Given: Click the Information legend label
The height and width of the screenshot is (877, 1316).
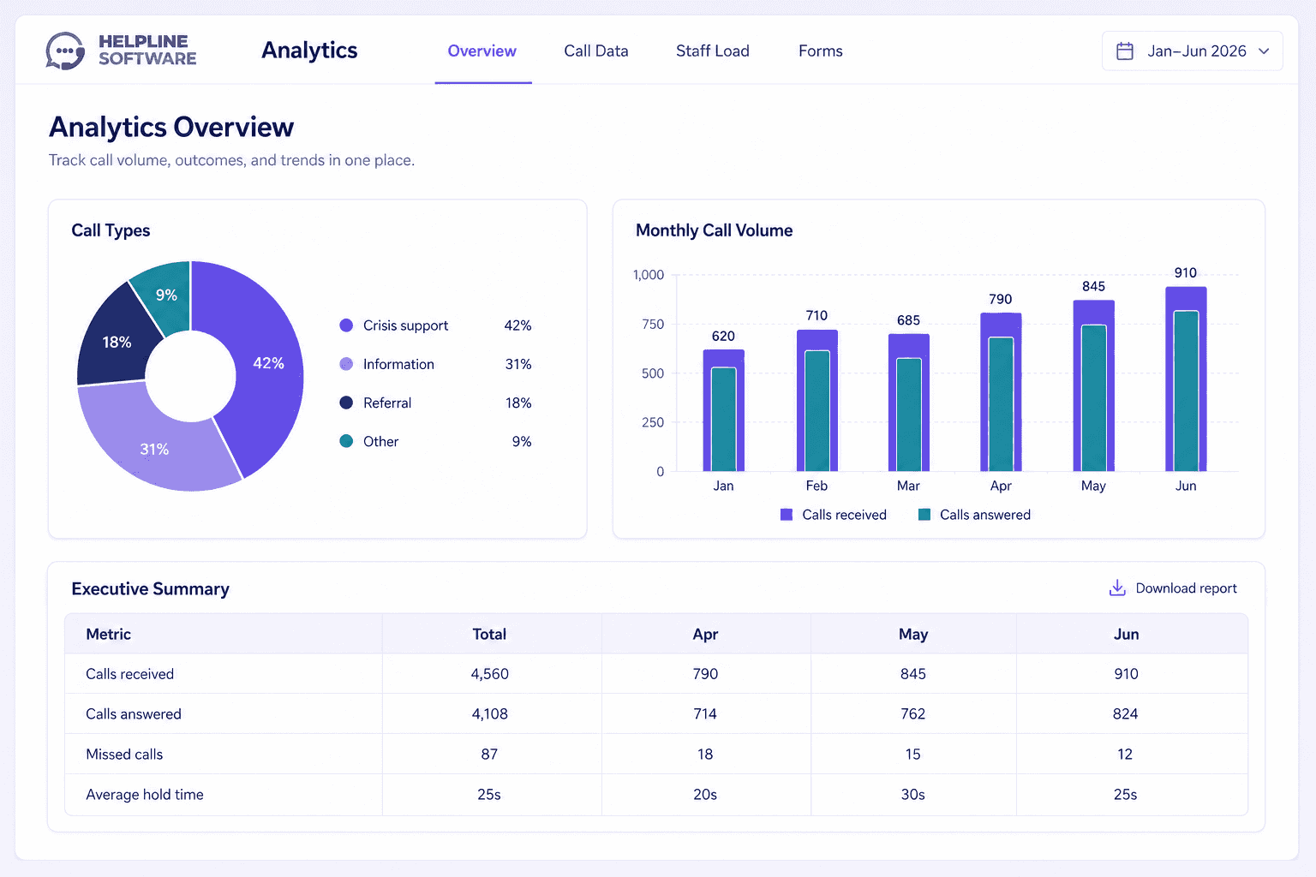Looking at the screenshot, I should 398,364.
